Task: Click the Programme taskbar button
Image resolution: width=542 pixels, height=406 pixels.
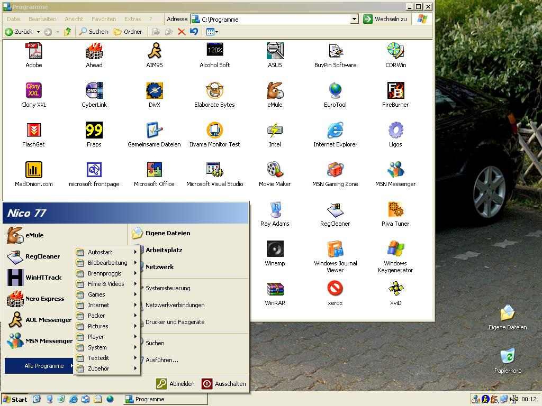Action: point(166,400)
